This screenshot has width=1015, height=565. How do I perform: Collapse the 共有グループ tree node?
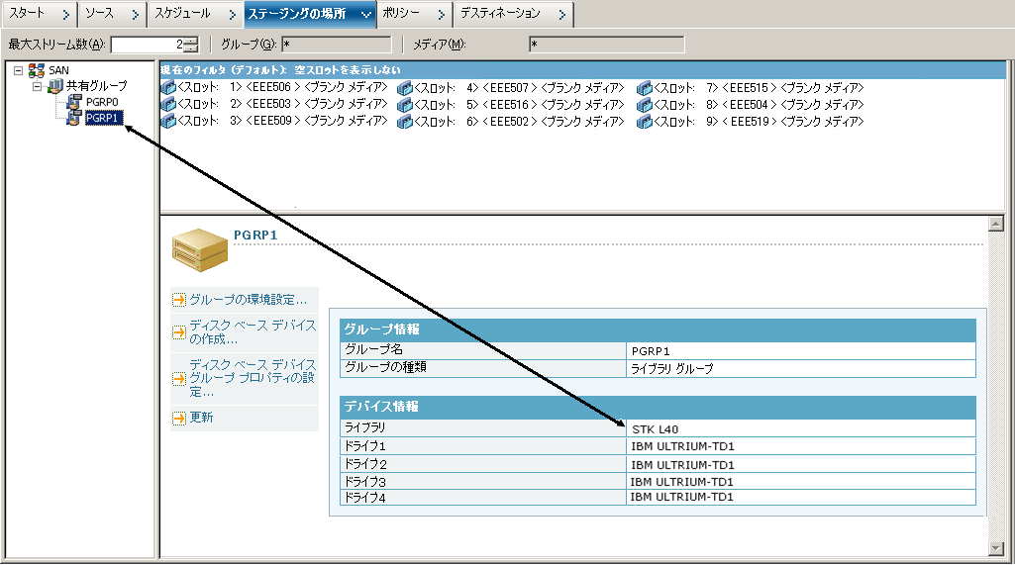pyautogui.click(x=37, y=86)
